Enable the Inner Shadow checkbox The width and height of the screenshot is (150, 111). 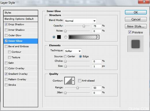click(x=6, y=30)
